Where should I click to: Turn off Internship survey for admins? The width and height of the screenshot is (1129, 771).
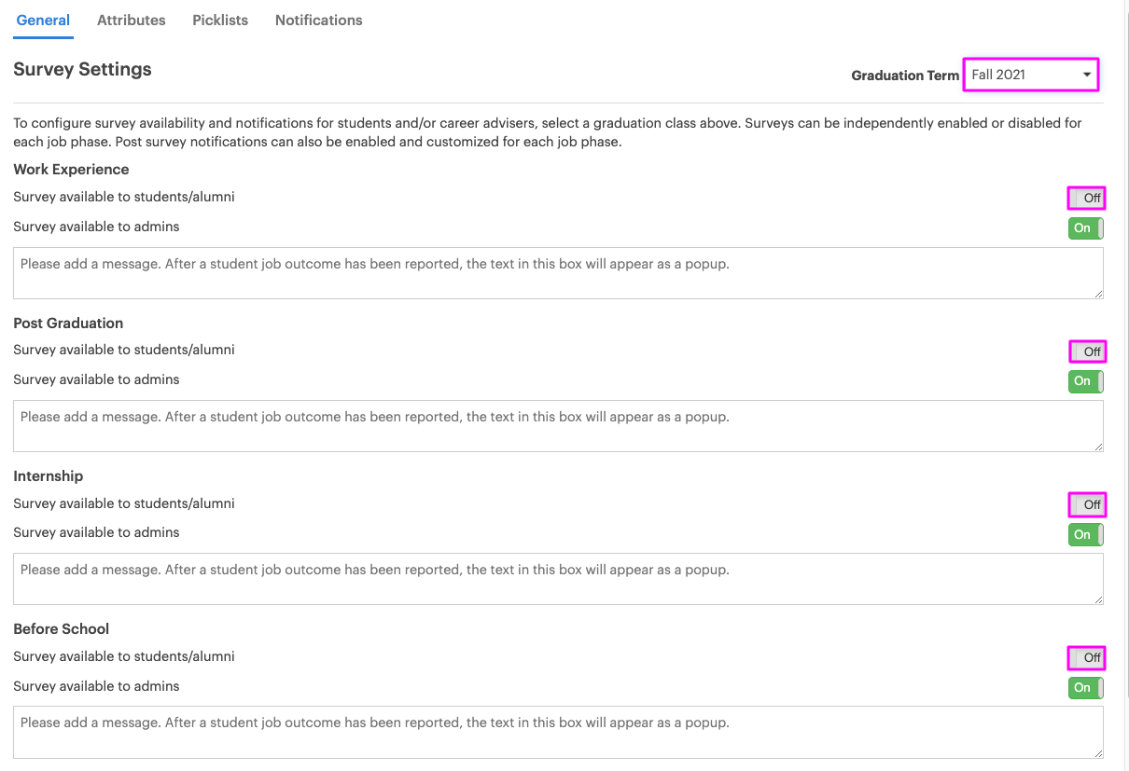(1086, 534)
